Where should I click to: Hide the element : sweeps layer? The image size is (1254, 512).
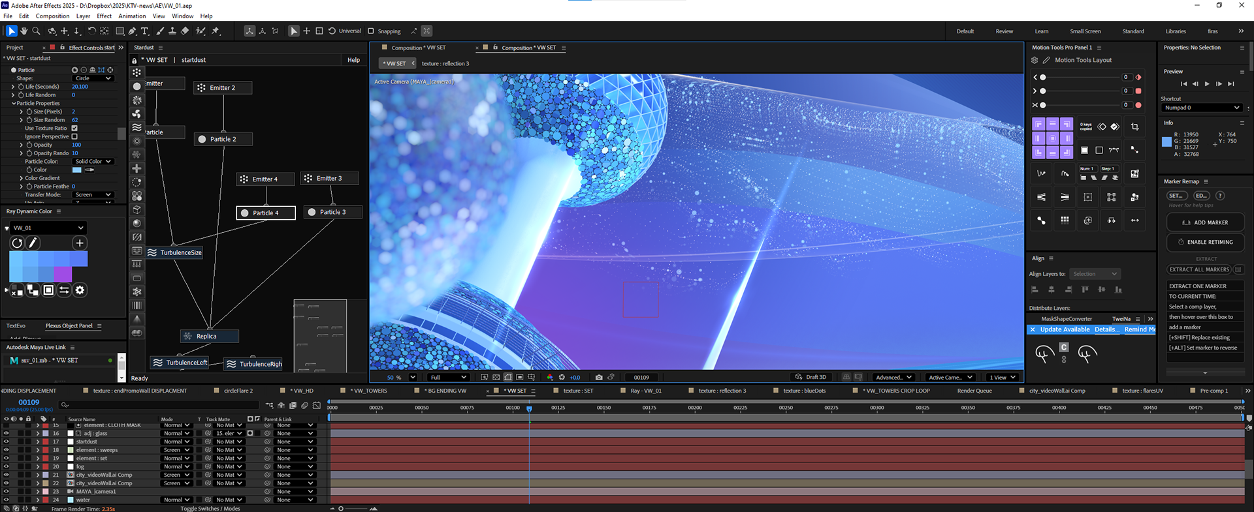point(6,450)
